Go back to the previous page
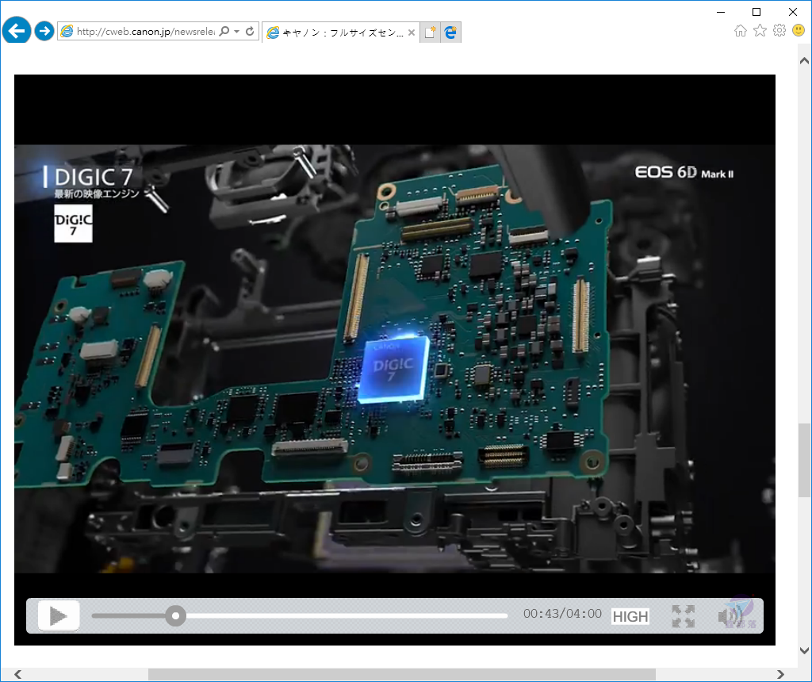This screenshot has width=812, height=682. pyautogui.click(x=17, y=31)
